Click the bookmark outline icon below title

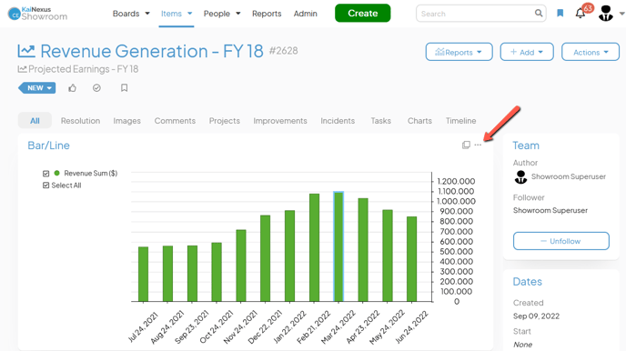(x=124, y=88)
